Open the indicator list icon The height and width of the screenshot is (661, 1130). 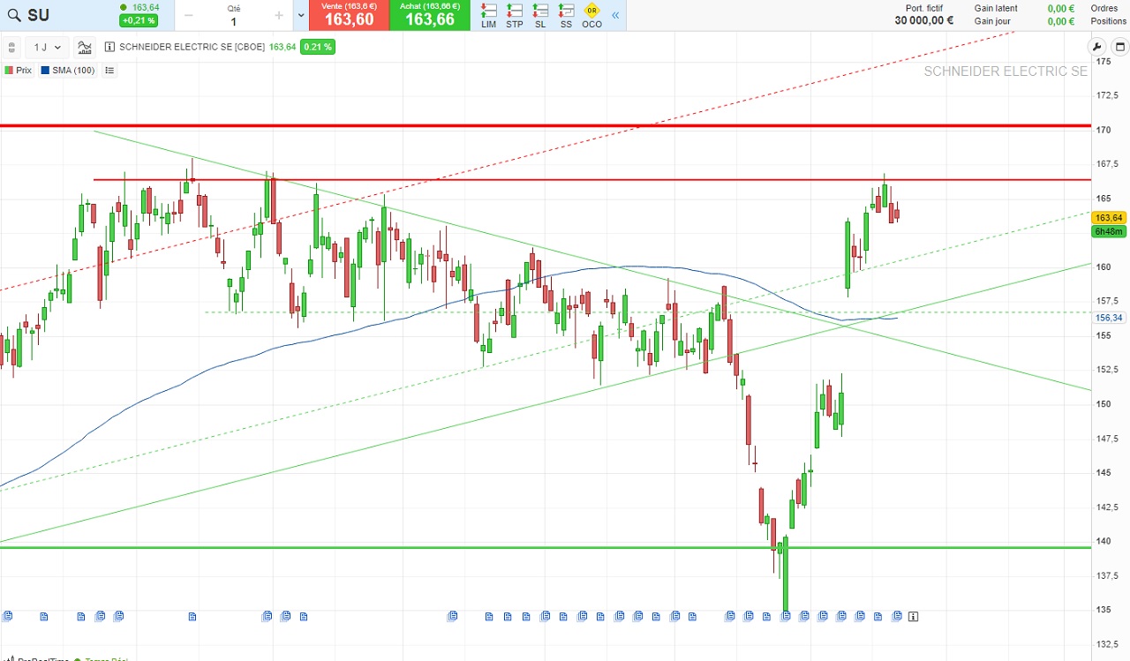pyautogui.click(x=109, y=71)
